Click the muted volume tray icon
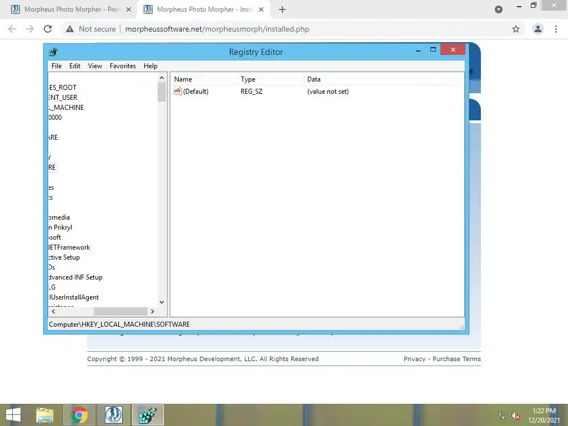Image resolution: width=568 pixels, height=426 pixels. [x=516, y=415]
